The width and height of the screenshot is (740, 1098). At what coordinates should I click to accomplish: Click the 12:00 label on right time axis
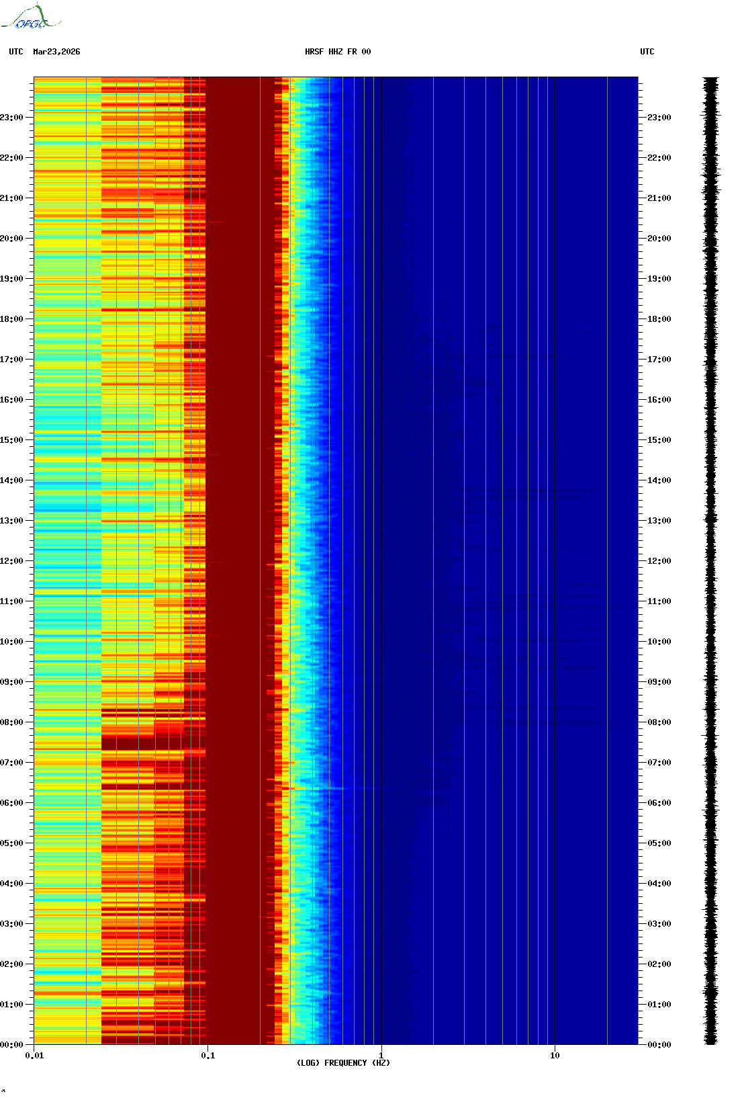tap(659, 561)
